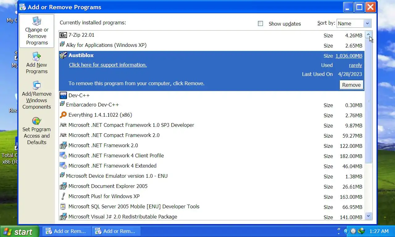
Task: Click the Microsoft Document Explorer 2005 icon
Action: click(63, 186)
